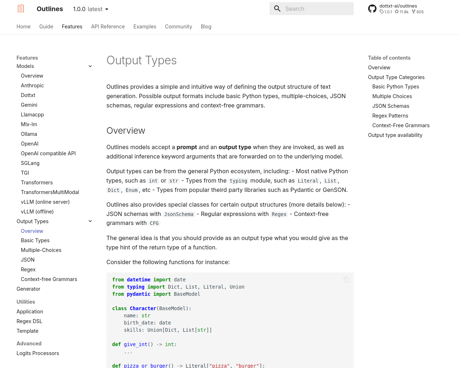Focus the Search input field
Viewport: 460px width, 368px height.
pyautogui.click(x=312, y=9)
